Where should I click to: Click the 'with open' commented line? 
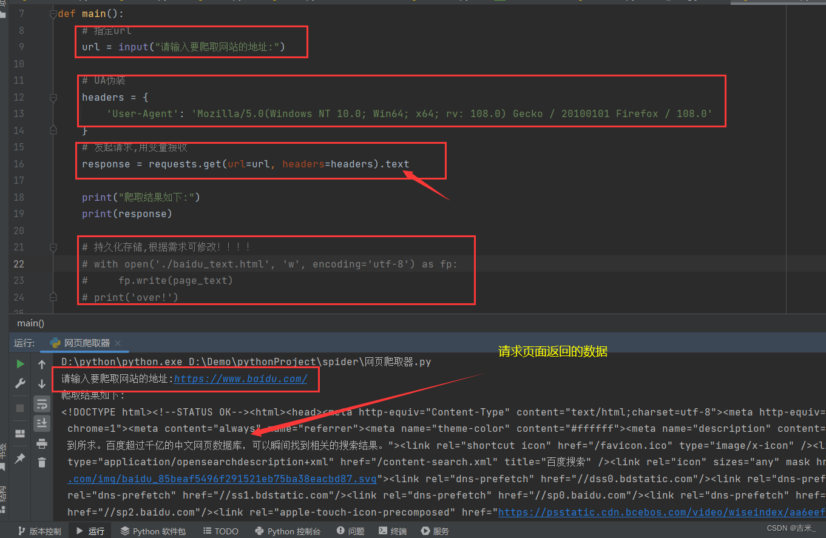click(270, 264)
